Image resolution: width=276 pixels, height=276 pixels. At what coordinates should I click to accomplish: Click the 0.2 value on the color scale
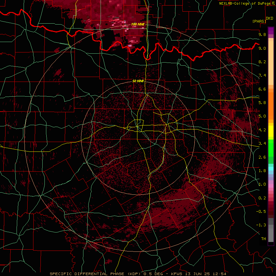tap(262, 198)
